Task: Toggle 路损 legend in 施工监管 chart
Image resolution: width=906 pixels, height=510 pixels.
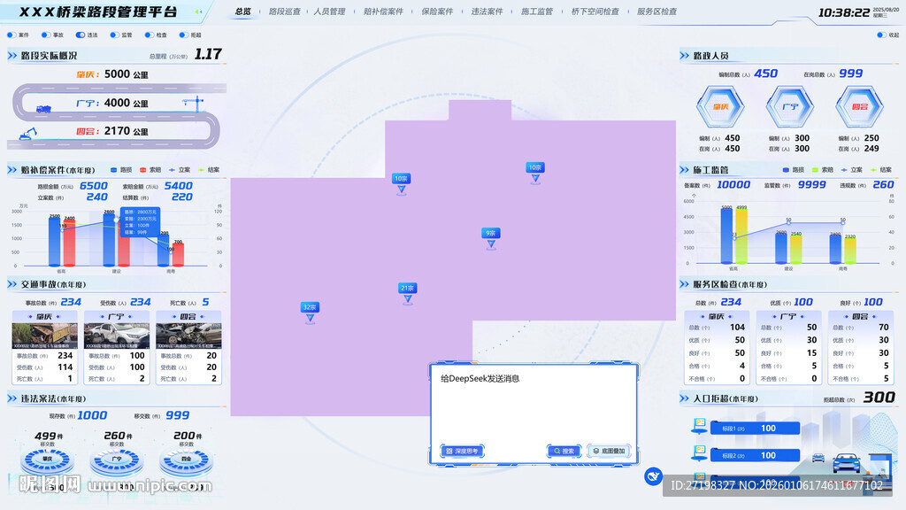Action: pos(794,170)
